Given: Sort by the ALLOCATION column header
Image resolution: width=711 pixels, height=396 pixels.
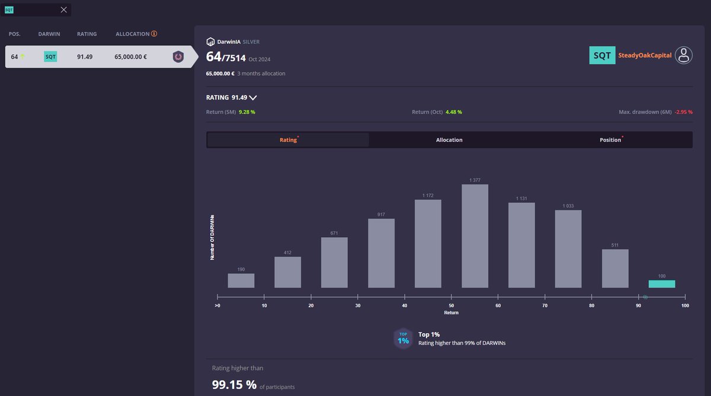Looking at the screenshot, I should (x=132, y=34).
